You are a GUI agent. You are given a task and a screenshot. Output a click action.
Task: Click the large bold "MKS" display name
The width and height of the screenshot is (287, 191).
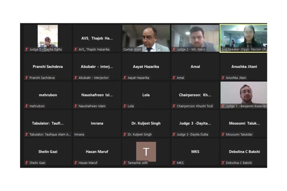pos(195,152)
